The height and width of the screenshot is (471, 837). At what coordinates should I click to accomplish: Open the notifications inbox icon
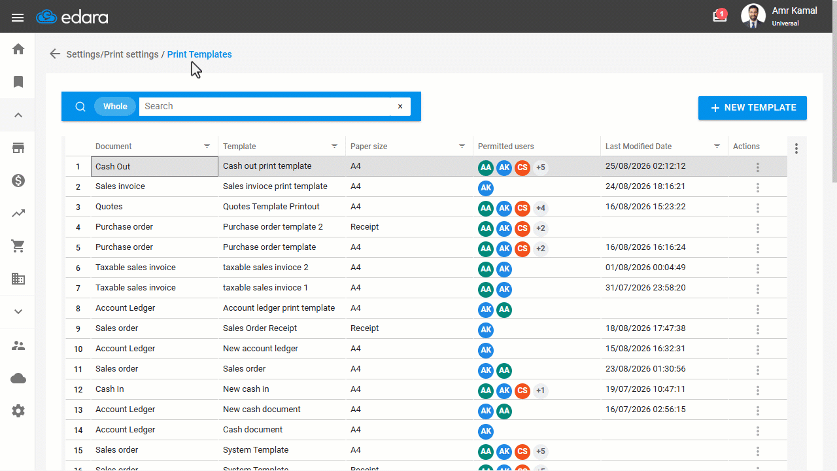tap(720, 16)
